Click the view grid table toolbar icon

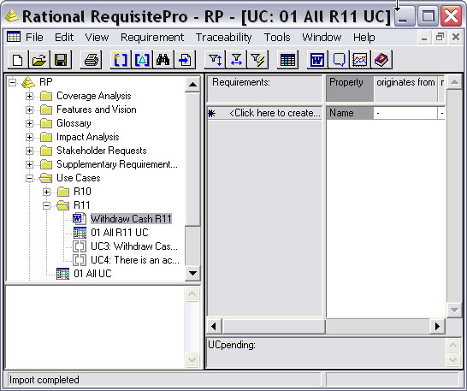[x=287, y=60]
